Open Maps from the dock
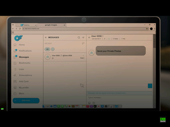Screen dimensions: 170x127 [x=66, y=106]
